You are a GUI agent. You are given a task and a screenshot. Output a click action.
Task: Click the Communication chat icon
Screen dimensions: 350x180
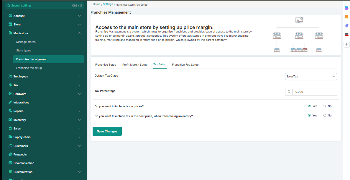click(x=10, y=163)
